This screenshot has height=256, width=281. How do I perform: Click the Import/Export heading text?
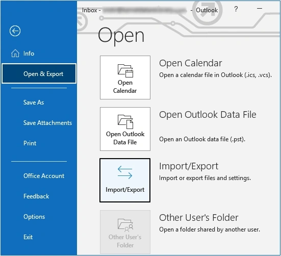tap(189, 166)
